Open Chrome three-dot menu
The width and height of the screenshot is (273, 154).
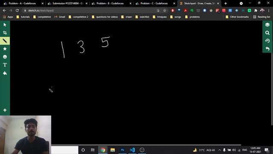[269, 10]
